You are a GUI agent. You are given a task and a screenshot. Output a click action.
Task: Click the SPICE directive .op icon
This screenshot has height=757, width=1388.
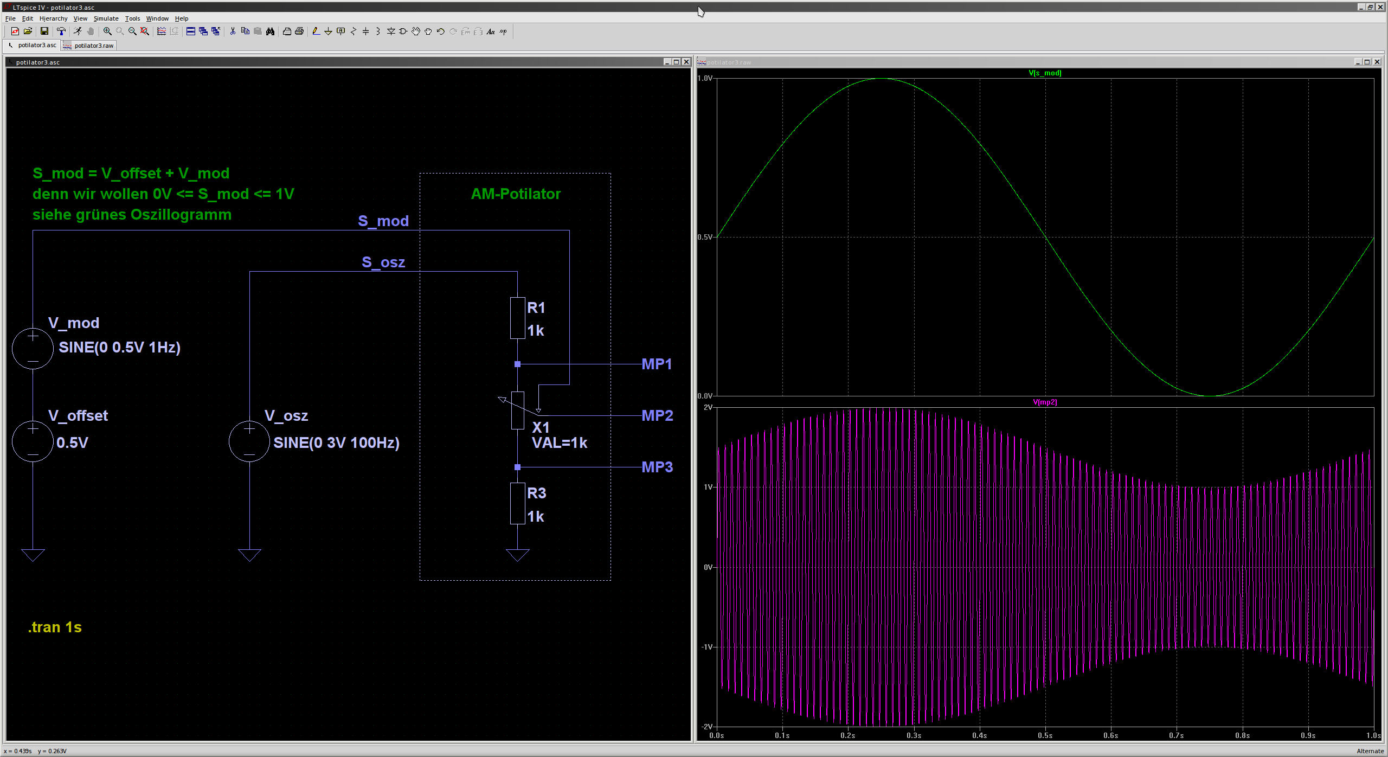pyautogui.click(x=503, y=31)
